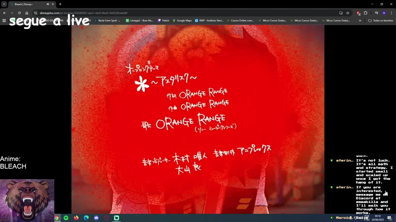The image size is (396, 222).
Task: Open Firefox from the taskbar
Action: point(76,218)
